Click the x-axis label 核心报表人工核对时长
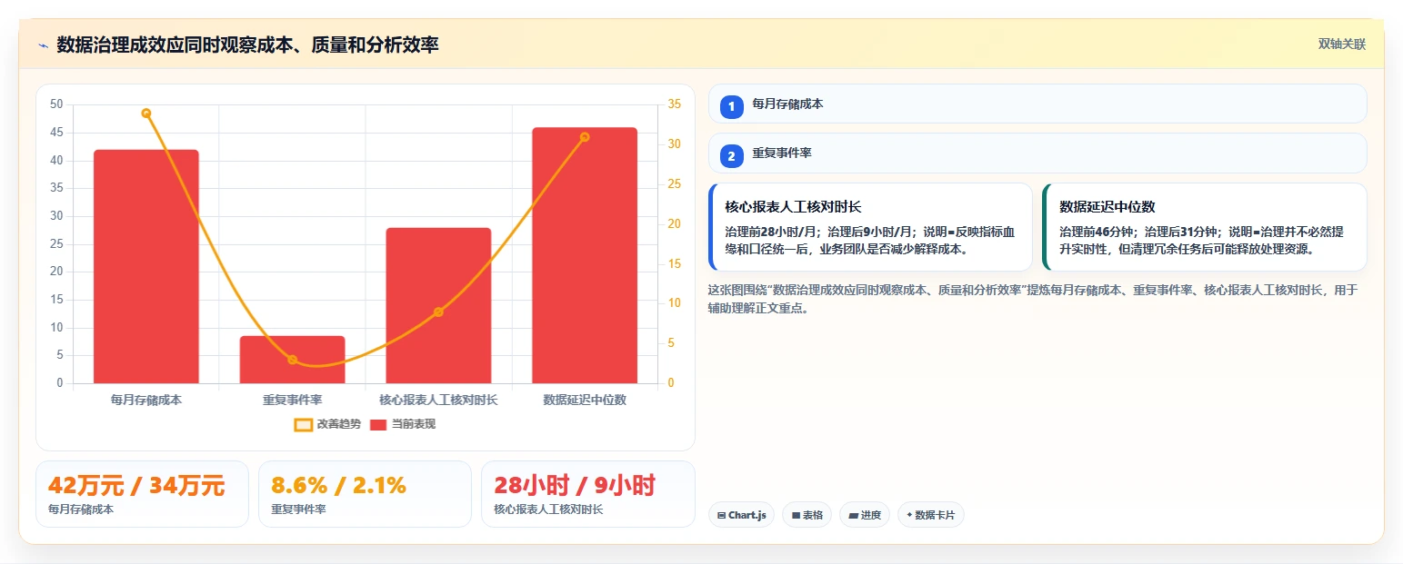 pyautogui.click(x=438, y=400)
